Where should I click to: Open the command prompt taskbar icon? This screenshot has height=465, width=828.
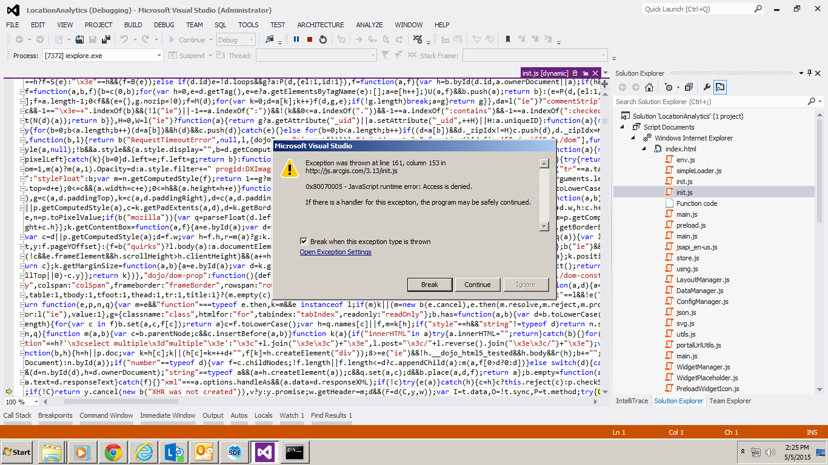tap(295, 452)
